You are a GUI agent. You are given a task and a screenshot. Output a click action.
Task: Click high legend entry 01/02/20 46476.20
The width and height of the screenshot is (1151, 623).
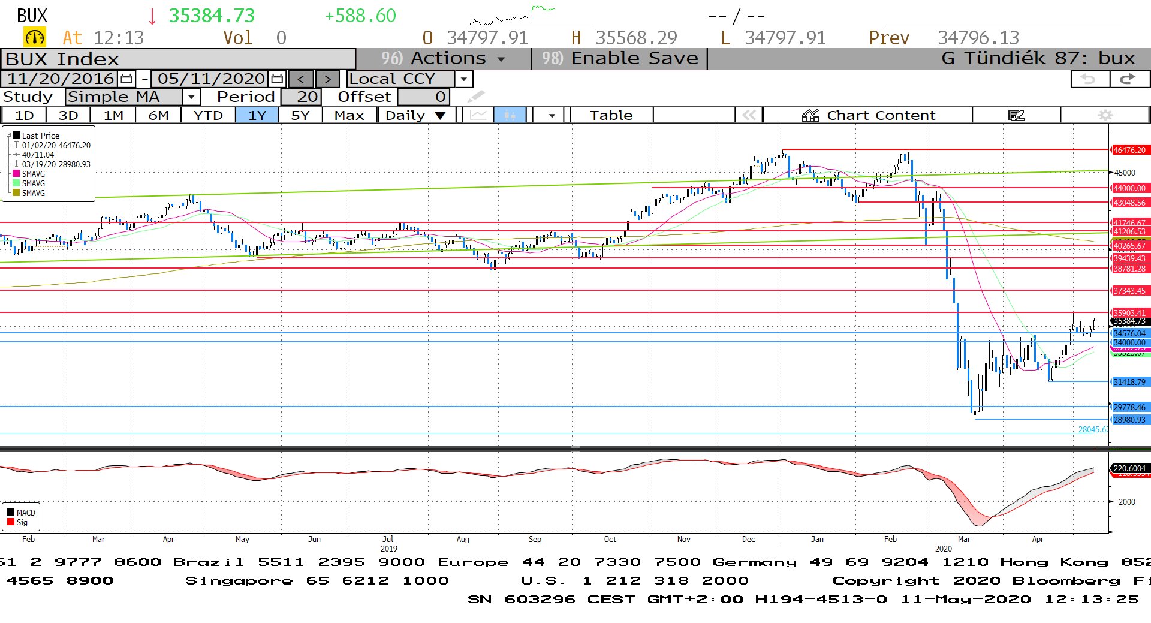coord(56,145)
